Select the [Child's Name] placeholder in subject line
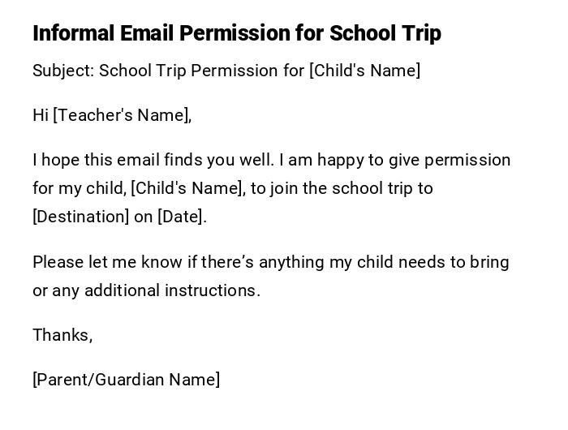 (364, 71)
